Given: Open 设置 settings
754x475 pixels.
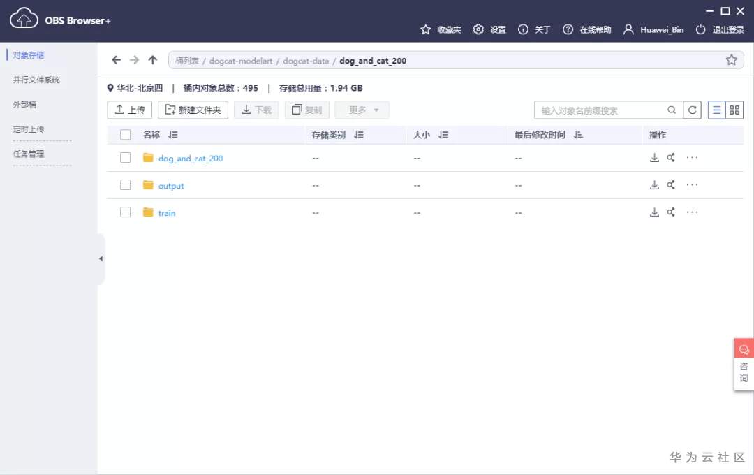Looking at the screenshot, I should click(x=489, y=30).
